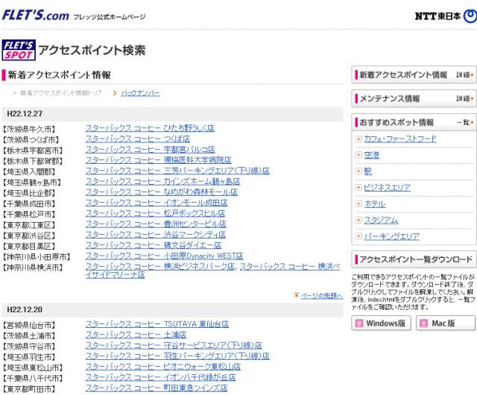Open 町田東急ツインズ店 Starbucks link
Screen dimensions: 477x395
click(x=157, y=388)
